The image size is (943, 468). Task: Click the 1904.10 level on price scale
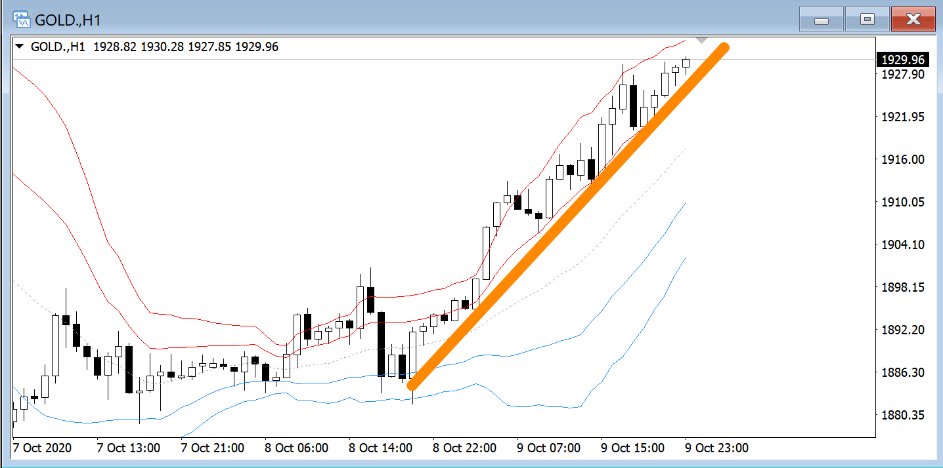coord(902,244)
